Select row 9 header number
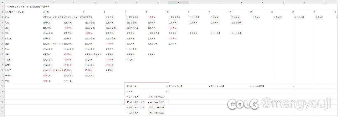 click(2, 49)
